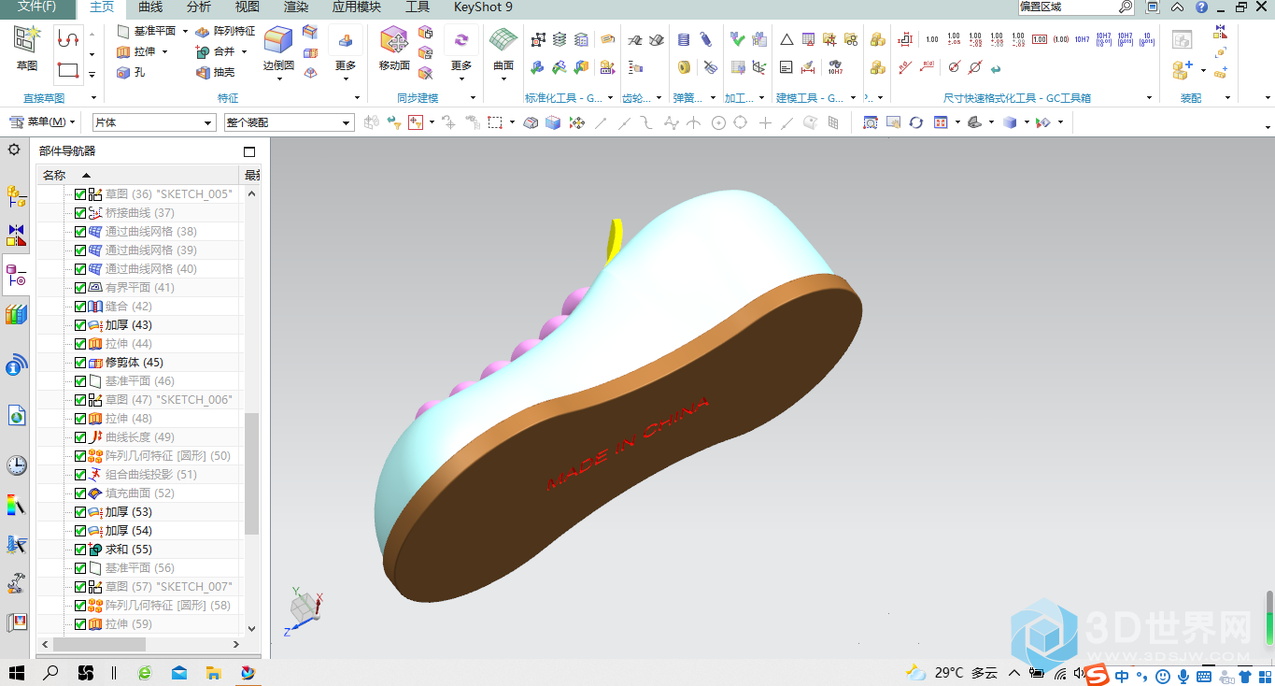Screen dimensions: 1275x686
Task: Open the Windows Start button
Action: point(16,672)
